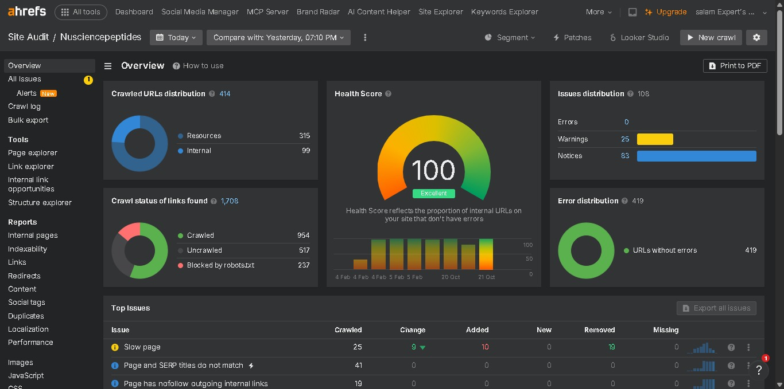
Task: Go to Dashboard
Action: tap(134, 12)
